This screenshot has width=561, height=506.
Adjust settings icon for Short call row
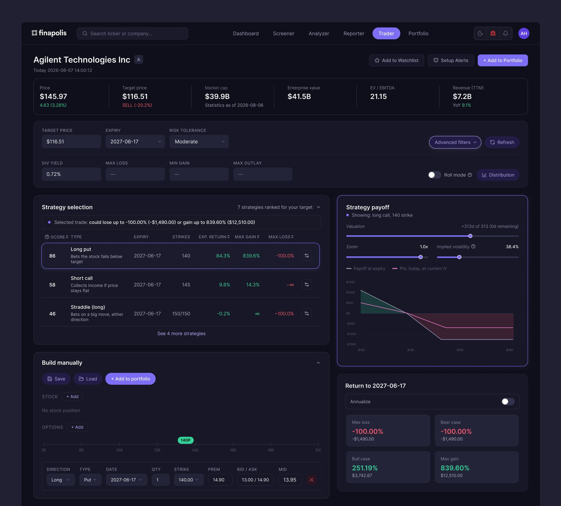pyautogui.click(x=307, y=285)
